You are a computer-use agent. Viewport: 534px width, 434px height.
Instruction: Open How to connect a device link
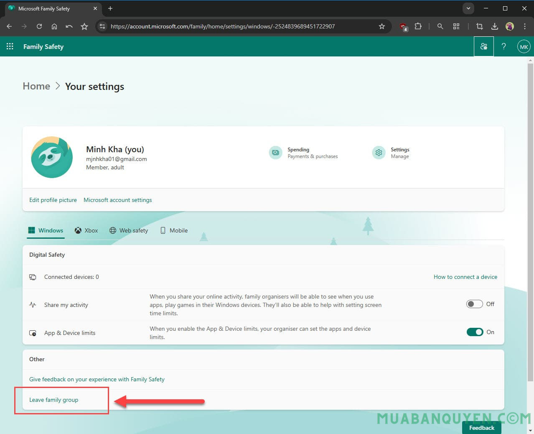(x=465, y=277)
